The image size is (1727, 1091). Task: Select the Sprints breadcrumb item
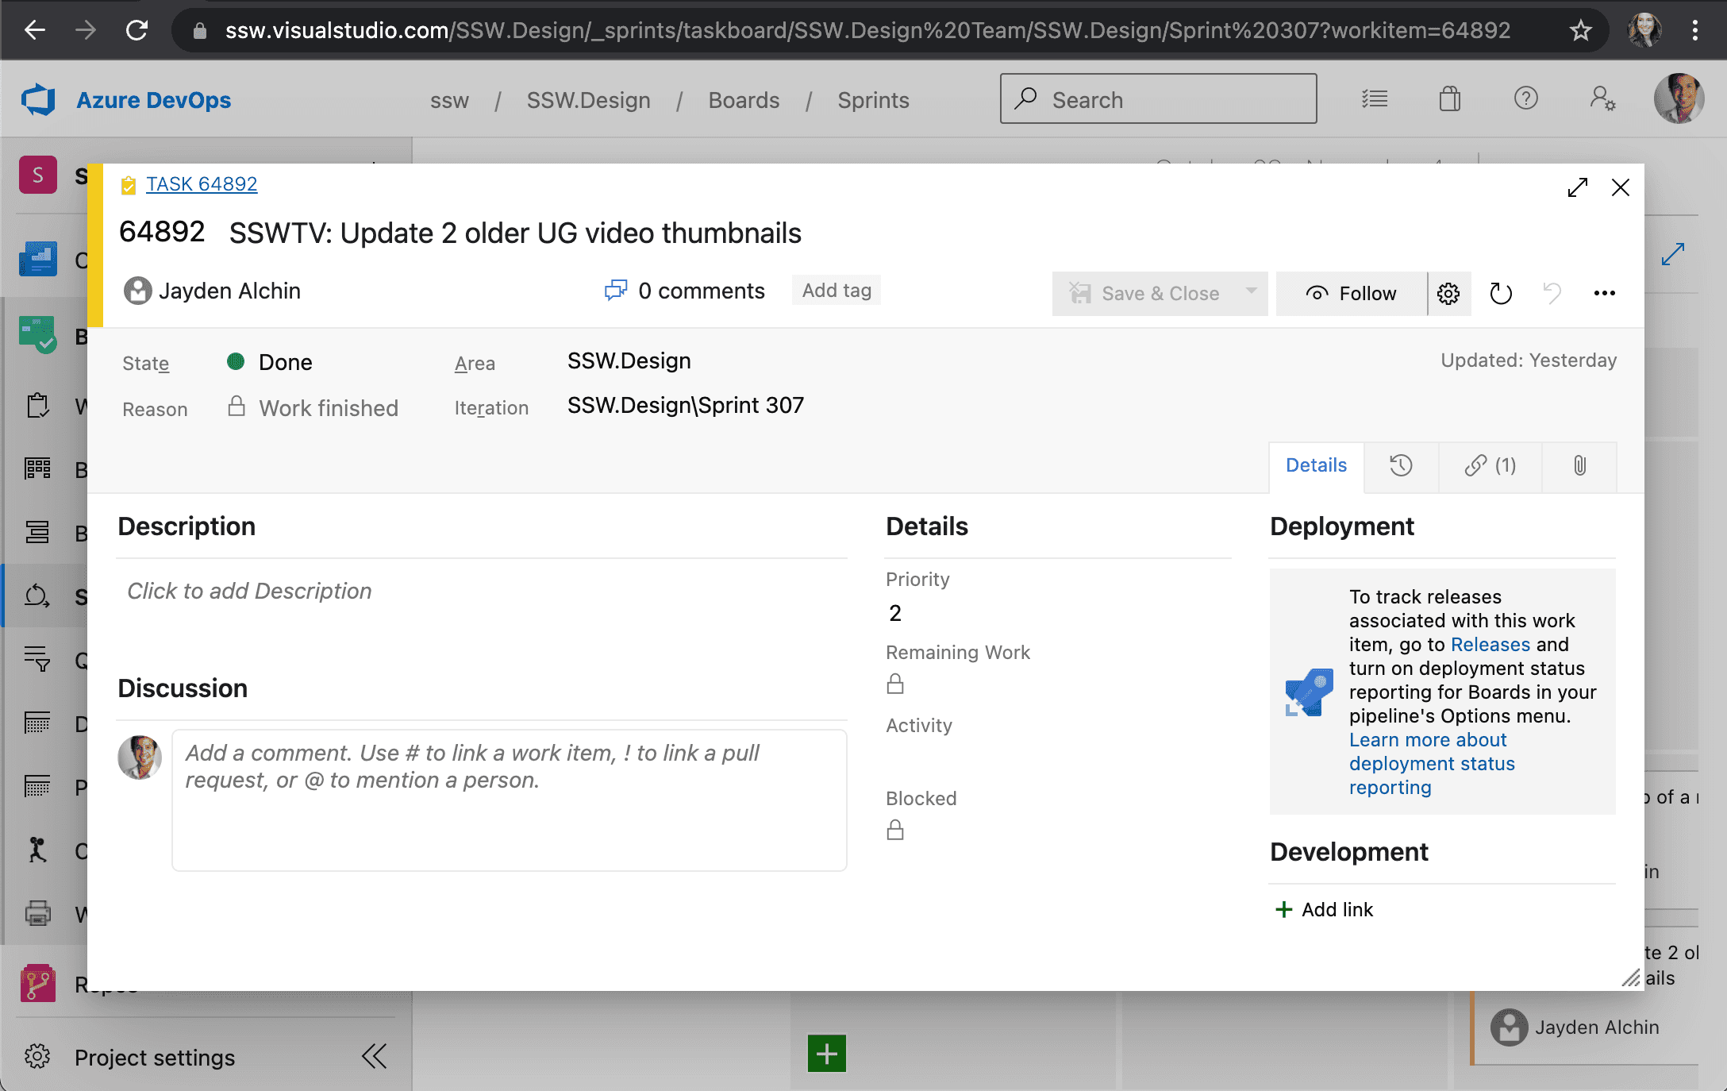(x=873, y=100)
